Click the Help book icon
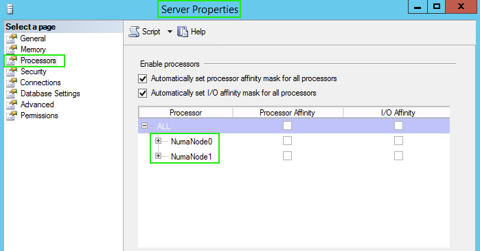480x251 pixels. (x=183, y=32)
